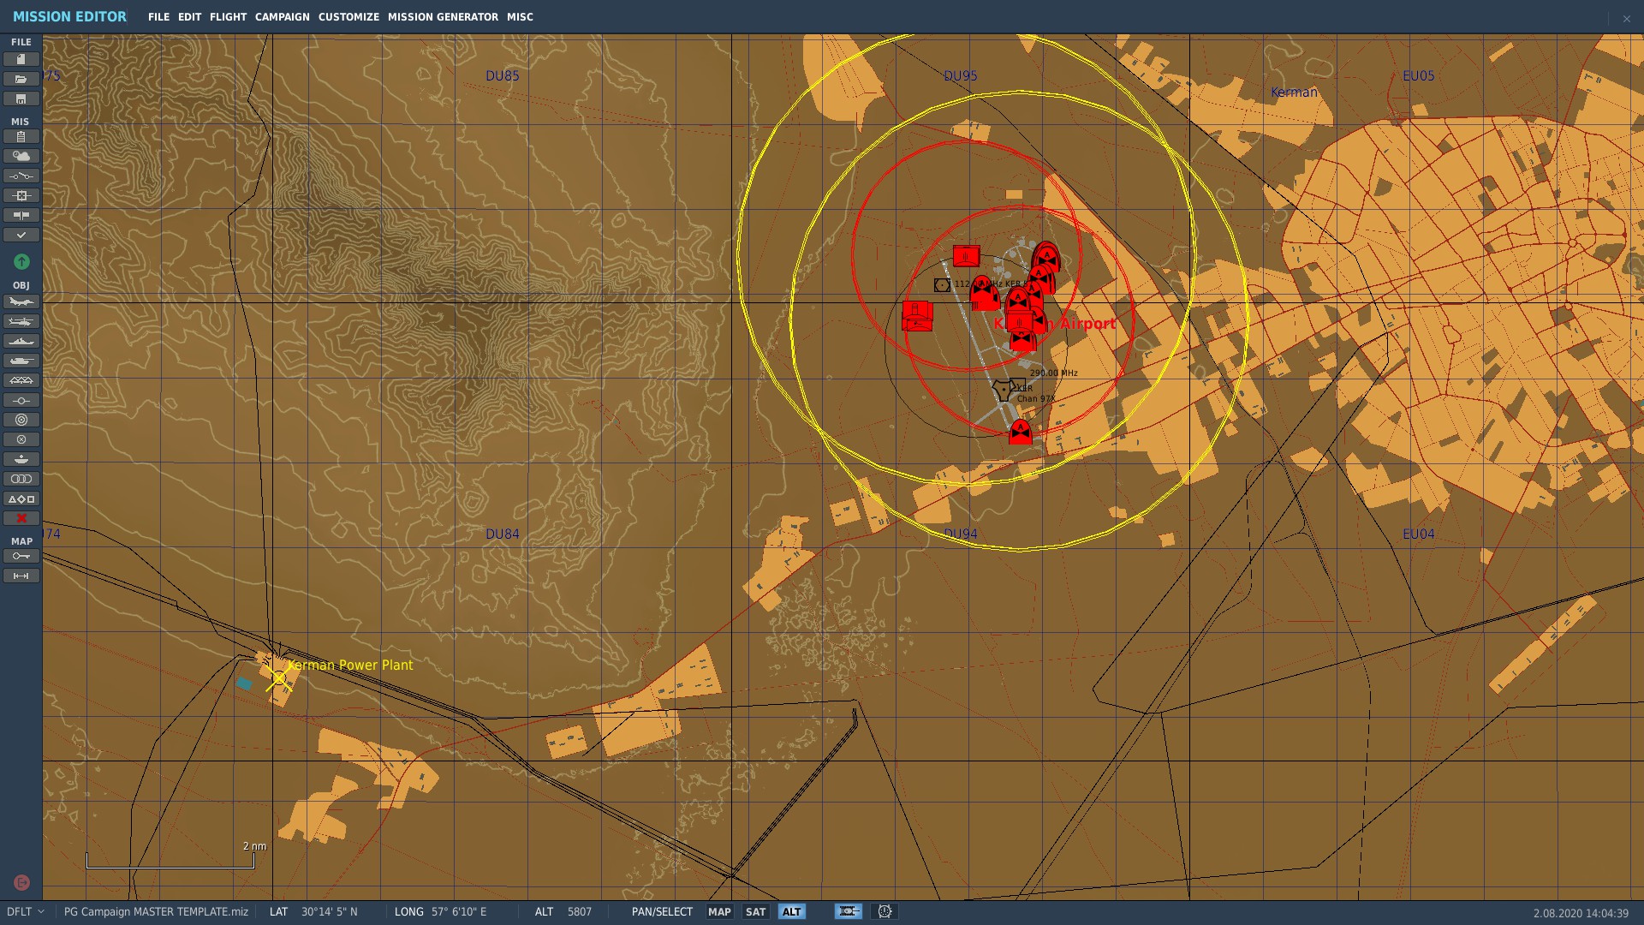The height and width of the screenshot is (925, 1644).
Task: Click the red X delete tool
Action: (x=21, y=518)
